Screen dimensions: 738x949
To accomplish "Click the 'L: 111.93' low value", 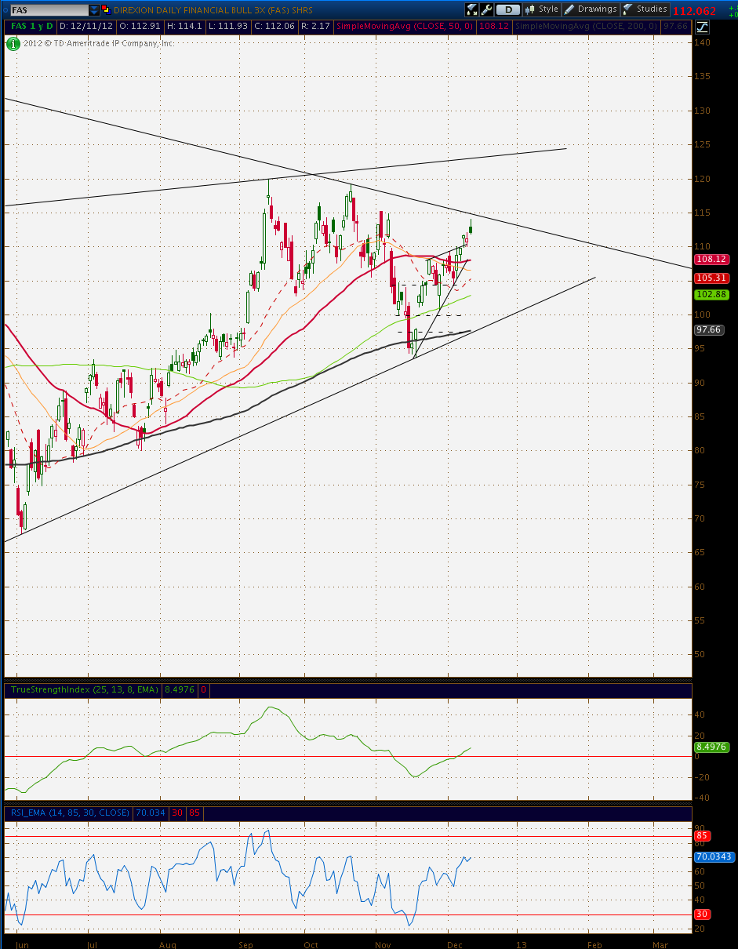I will 228,27.
